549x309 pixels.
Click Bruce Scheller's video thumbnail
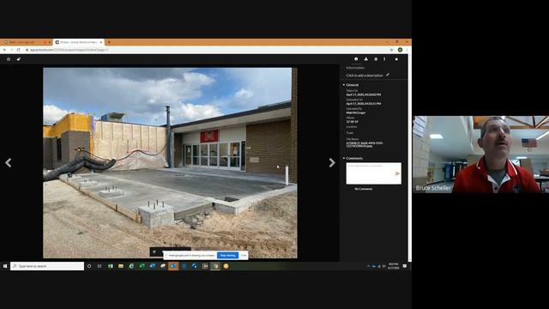pos(480,154)
